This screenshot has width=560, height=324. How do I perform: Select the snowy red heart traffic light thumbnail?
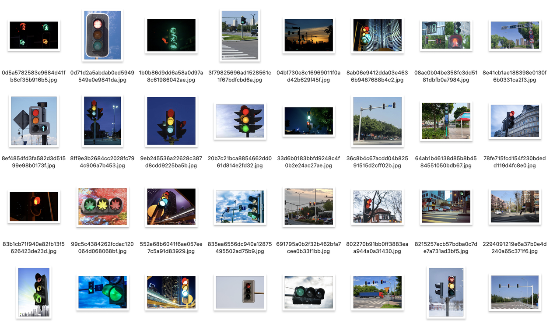click(446, 292)
